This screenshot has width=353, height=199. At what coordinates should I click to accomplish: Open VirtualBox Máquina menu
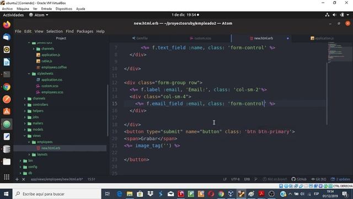click(23, 9)
